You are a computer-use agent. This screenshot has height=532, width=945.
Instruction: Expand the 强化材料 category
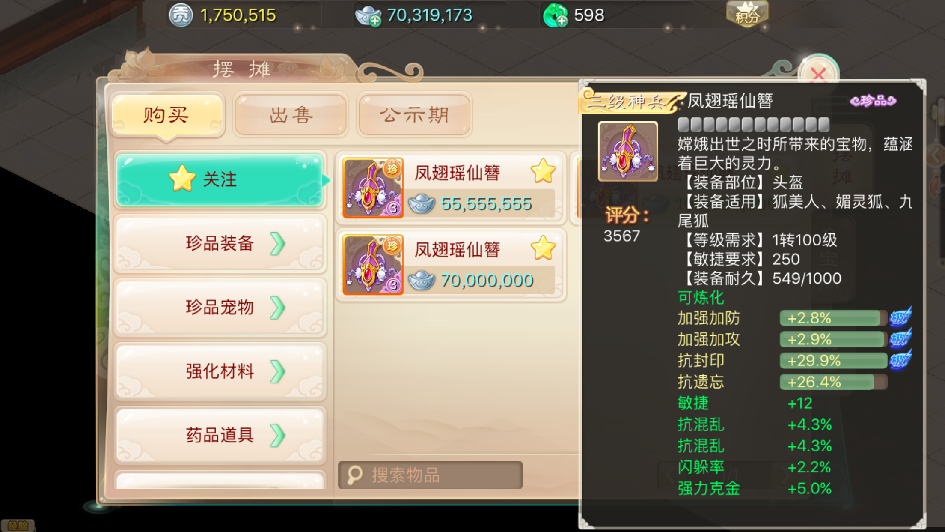[220, 371]
